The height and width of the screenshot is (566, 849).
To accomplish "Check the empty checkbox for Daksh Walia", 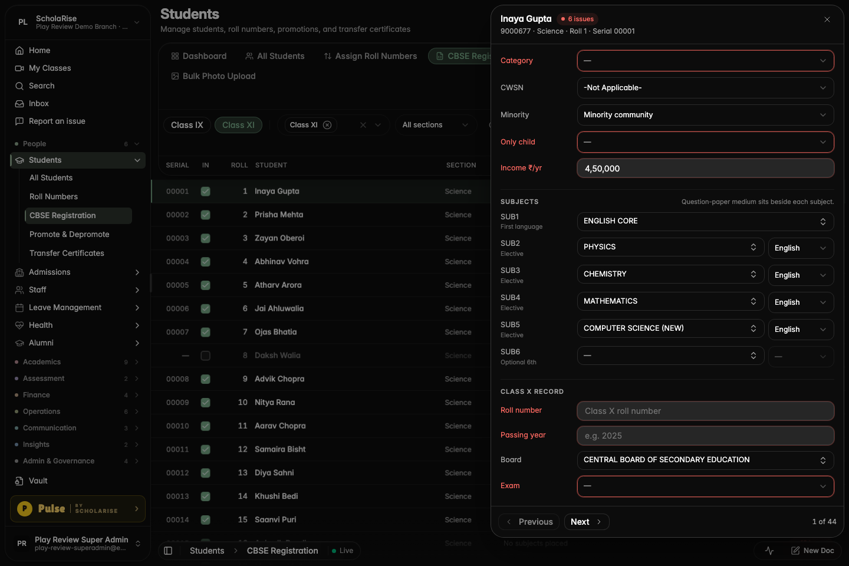I will (206, 356).
